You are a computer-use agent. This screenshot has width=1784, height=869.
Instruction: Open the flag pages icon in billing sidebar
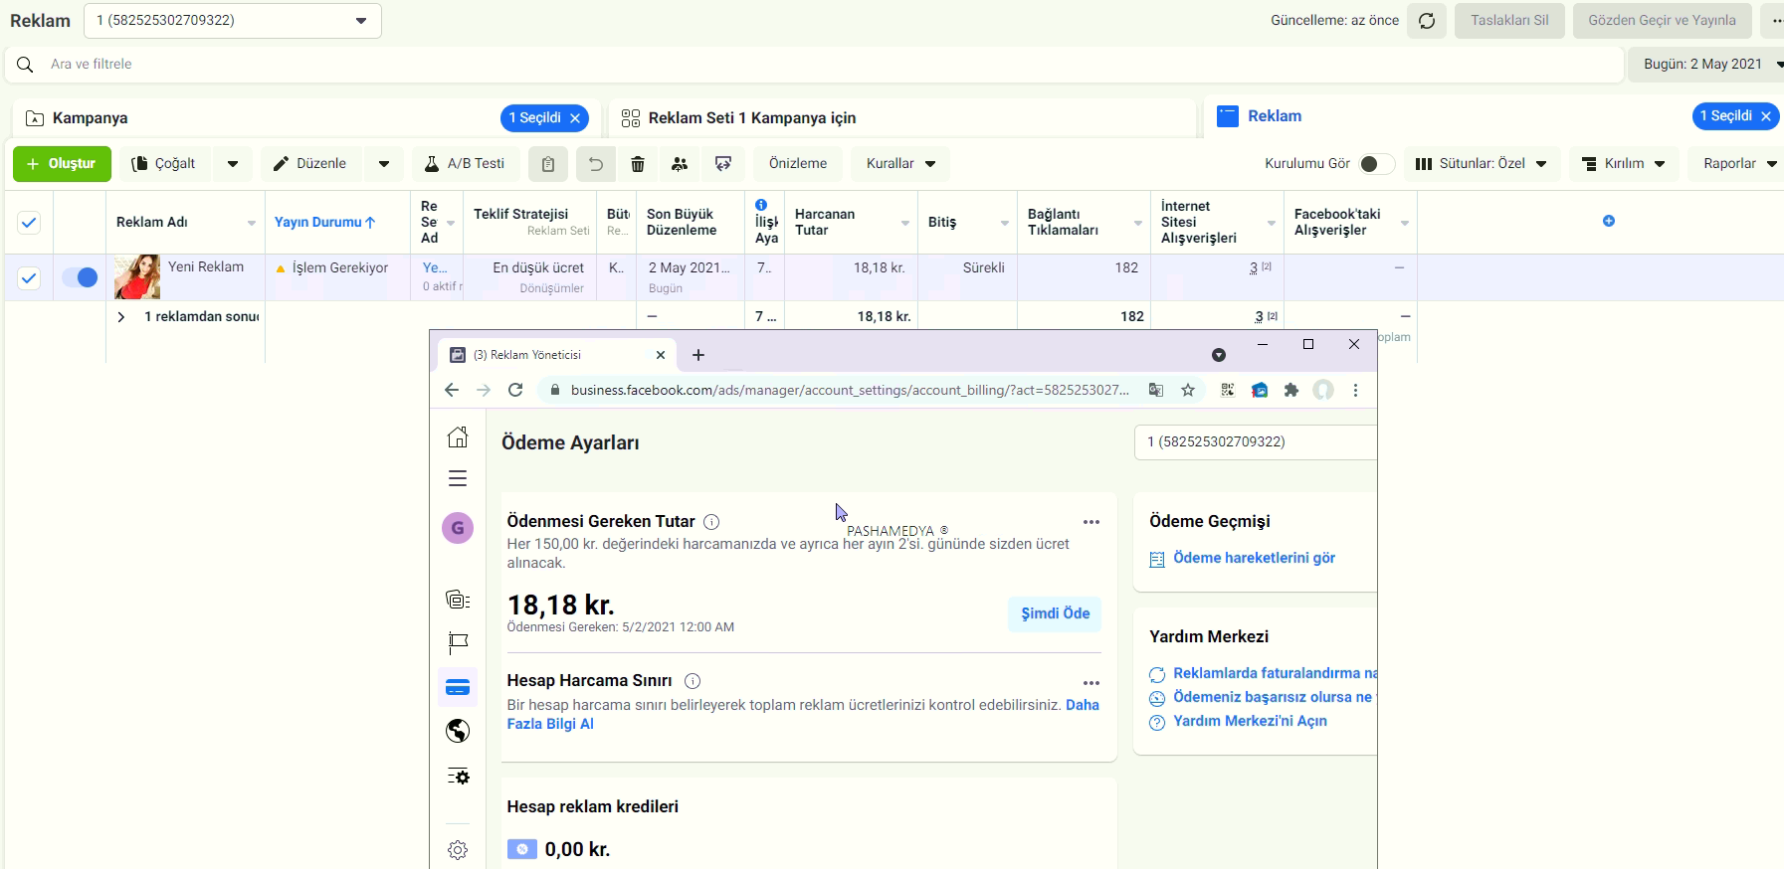(458, 642)
